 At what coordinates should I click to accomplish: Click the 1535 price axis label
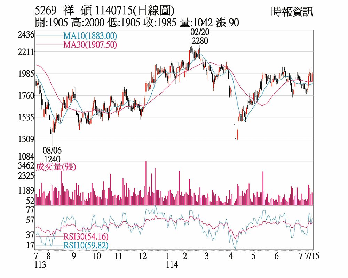[26, 117]
